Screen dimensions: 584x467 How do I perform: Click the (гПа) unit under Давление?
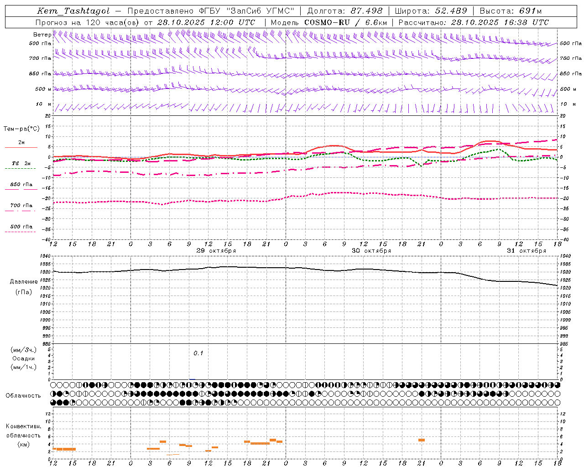click(x=24, y=292)
